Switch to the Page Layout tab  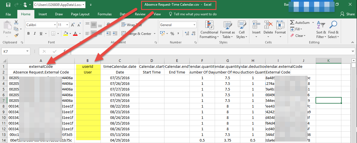[80, 14]
